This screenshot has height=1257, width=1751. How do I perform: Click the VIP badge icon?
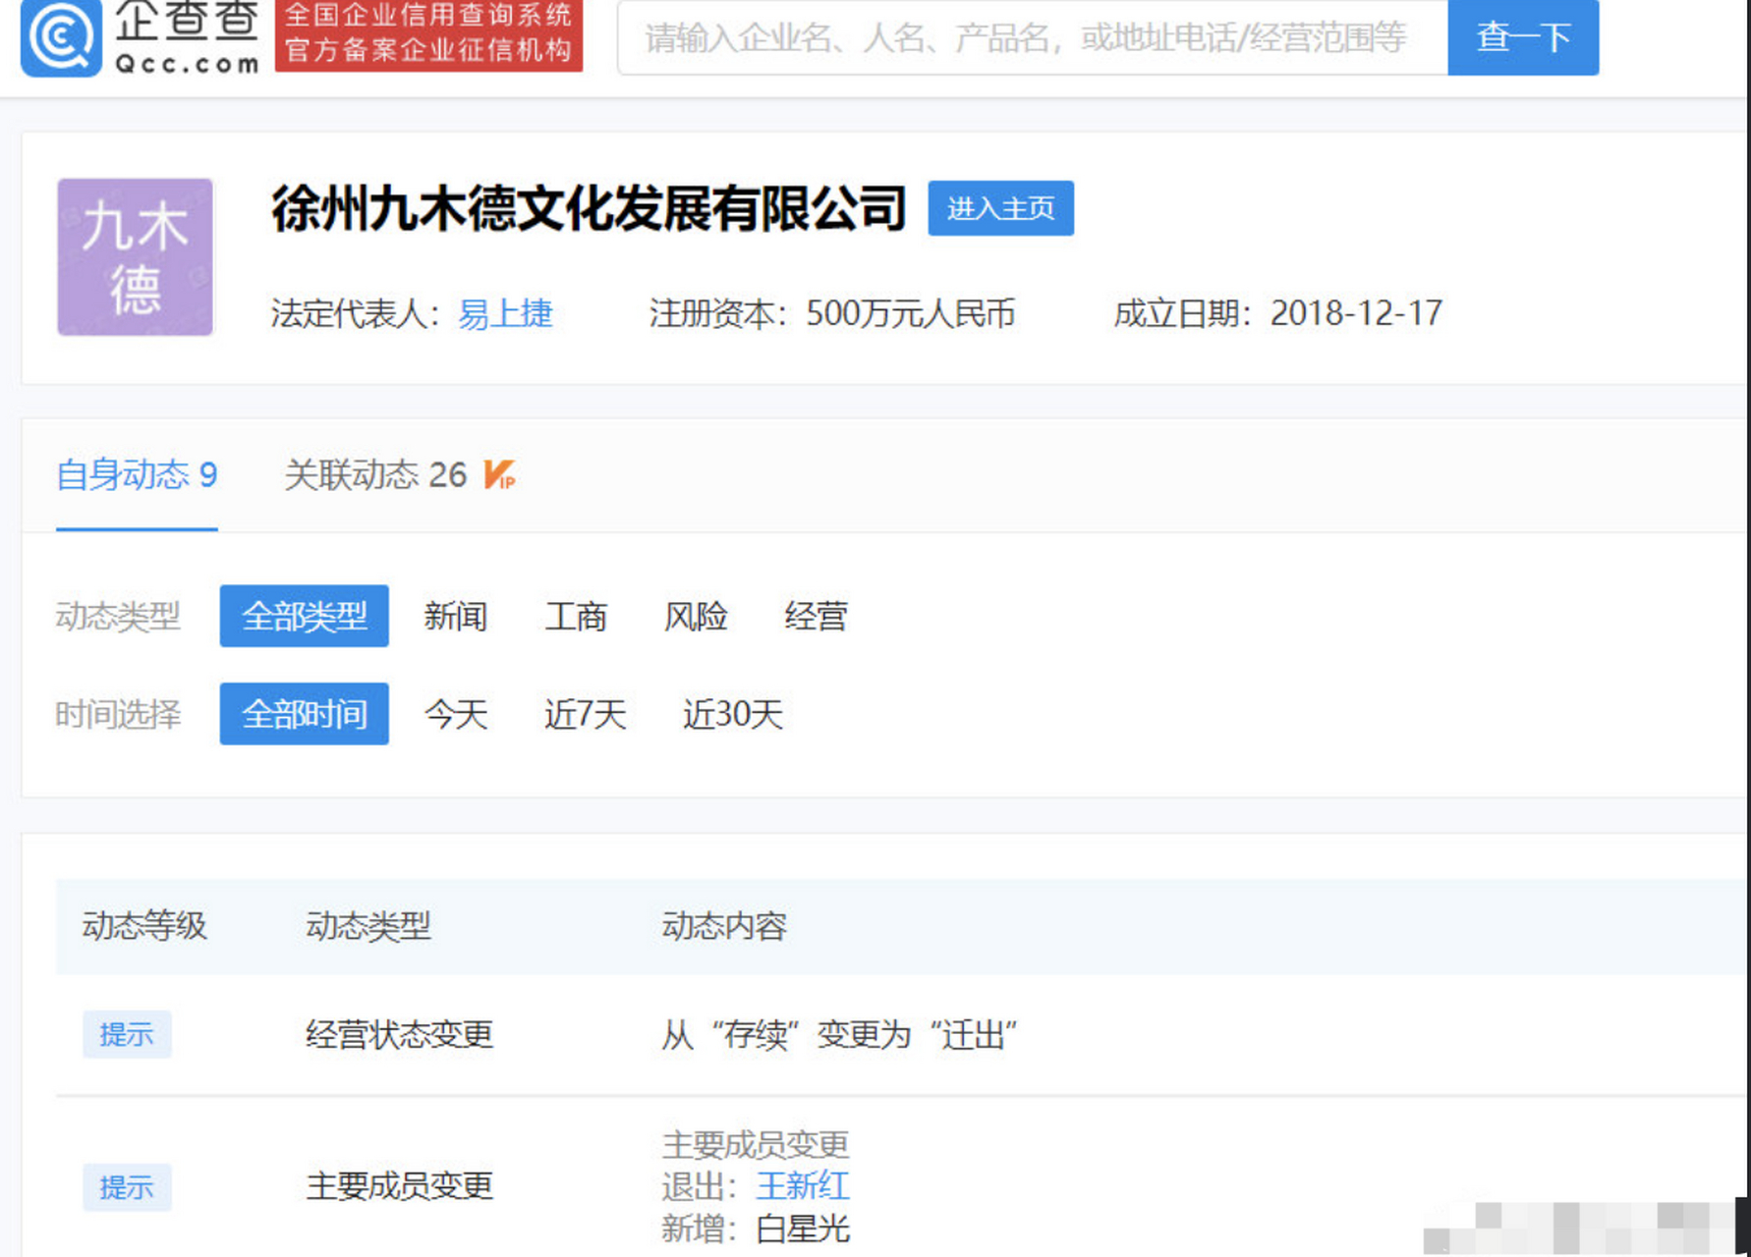(499, 474)
